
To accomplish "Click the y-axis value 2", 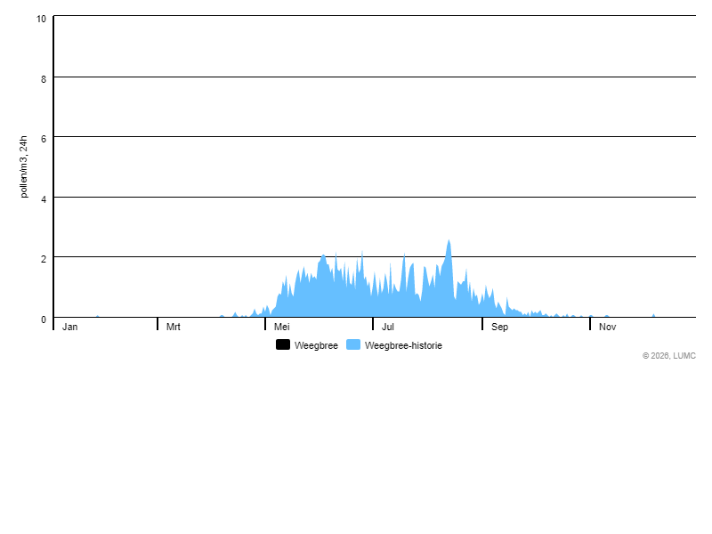I will 44,258.
